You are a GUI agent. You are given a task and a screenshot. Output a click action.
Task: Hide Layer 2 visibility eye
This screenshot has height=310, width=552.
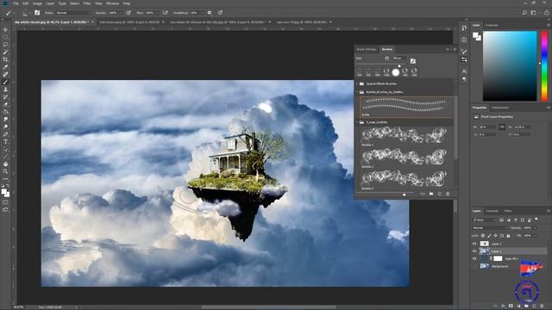point(474,244)
